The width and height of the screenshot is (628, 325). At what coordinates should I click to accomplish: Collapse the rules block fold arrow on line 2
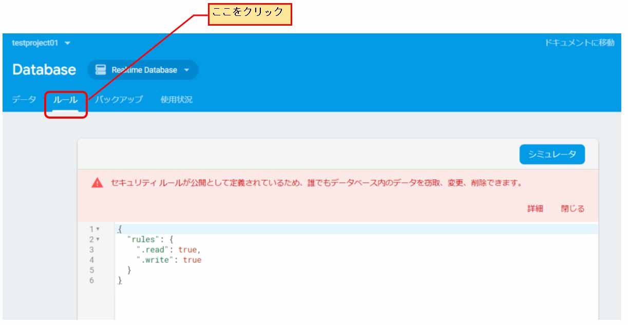pyautogui.click(x=98, y=239)
